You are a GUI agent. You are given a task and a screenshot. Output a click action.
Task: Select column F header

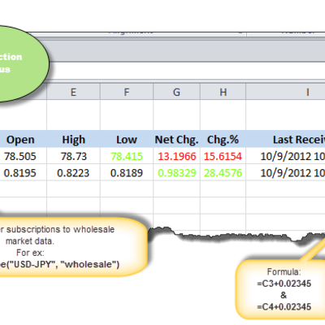[x=127, y=92]
